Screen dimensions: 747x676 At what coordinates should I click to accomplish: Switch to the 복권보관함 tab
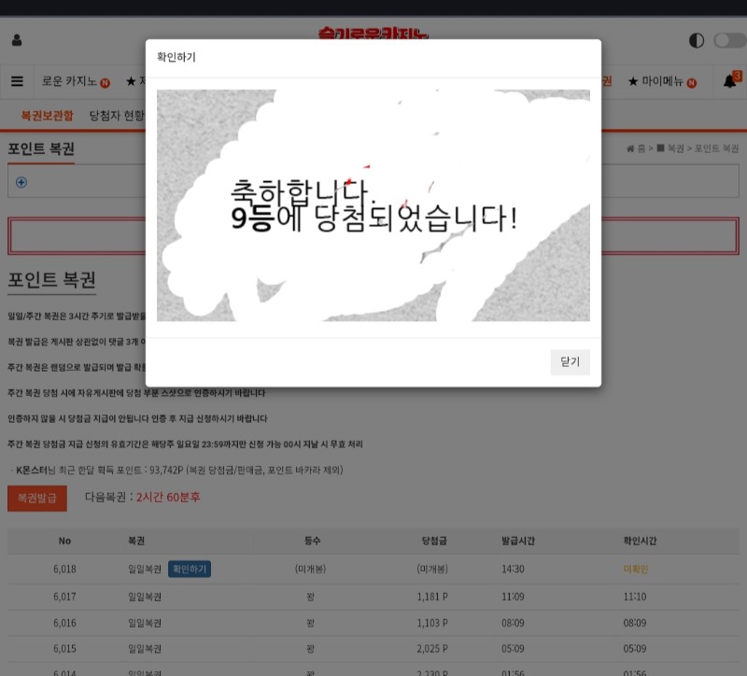tap(47, 116)
